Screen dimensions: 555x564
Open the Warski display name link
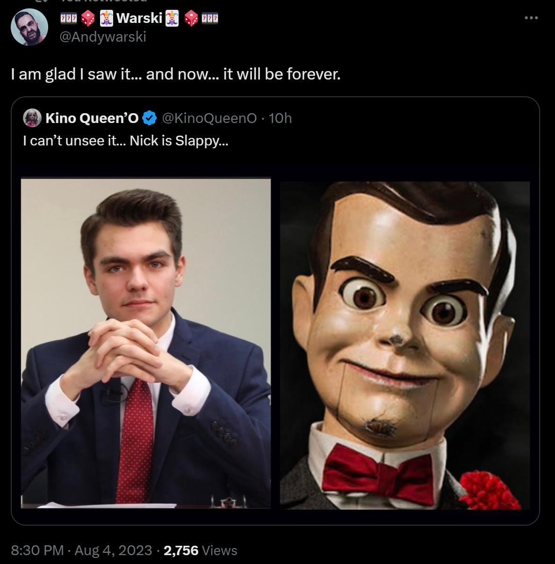click(139, 18)
